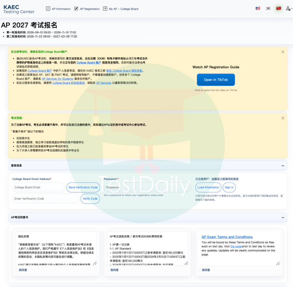293x287 pixels.
Task: Collapse the 登录信息 section
Action: click(283, 166)
